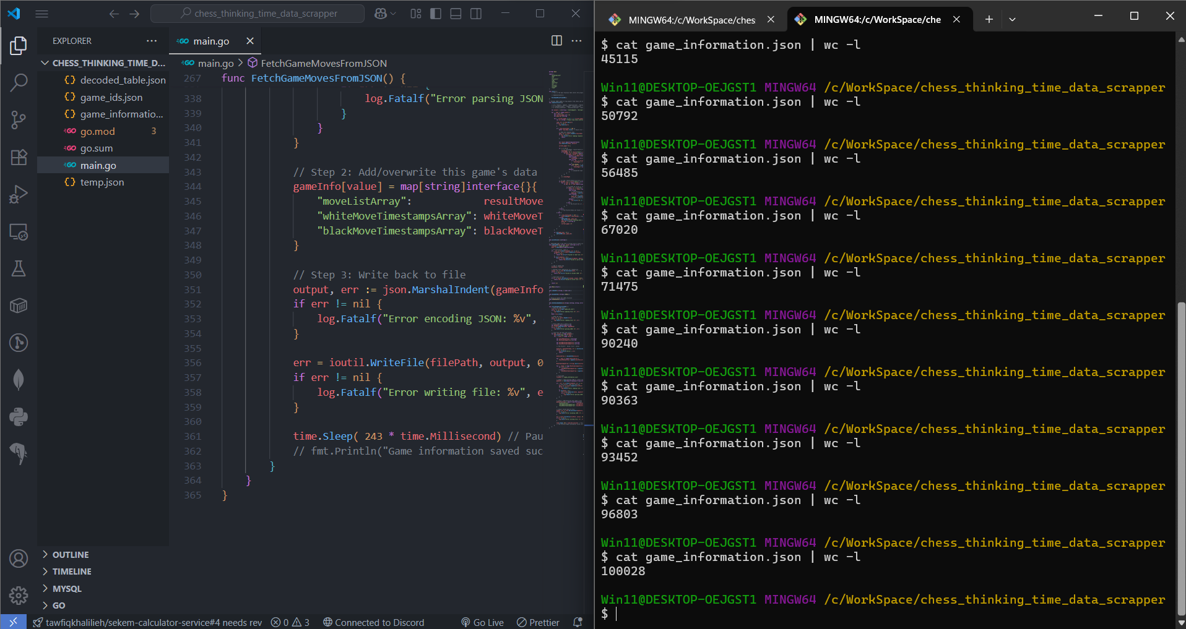Switch to first MINGW64 terminal tab
This screenshot has height=629, width=1186.
click(x=691, y=20)
